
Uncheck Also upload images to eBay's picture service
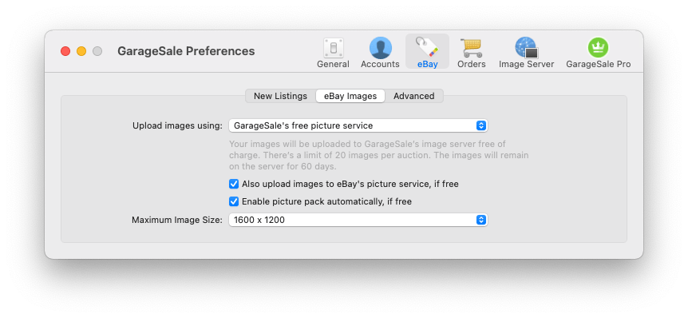234,184
